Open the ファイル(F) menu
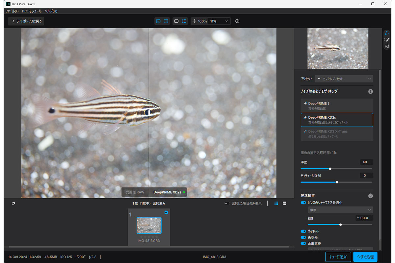Screen dimensions: 395x263 (x=12, y=11)
